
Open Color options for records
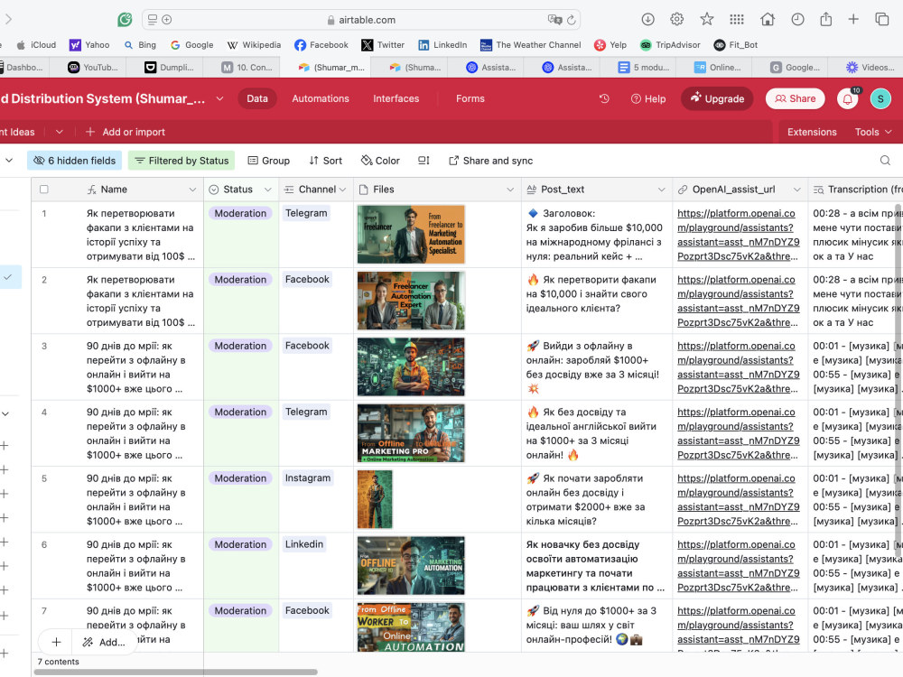click(x=380, y=161)
